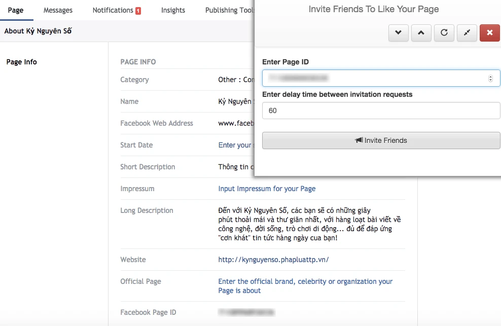Go to the Insights tab
This screenshot has height=326, width=501.
pyautogui.click(x=173, y=10)
